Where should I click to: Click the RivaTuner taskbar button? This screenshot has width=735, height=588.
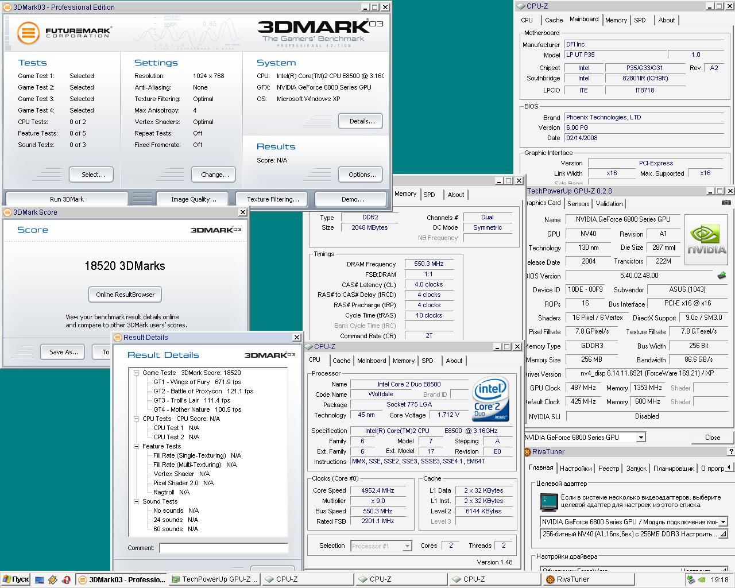[x=590, y=579]
